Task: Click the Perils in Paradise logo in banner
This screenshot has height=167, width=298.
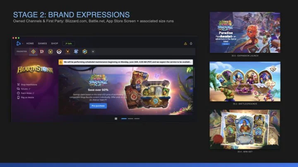Action: pos(98,80)
